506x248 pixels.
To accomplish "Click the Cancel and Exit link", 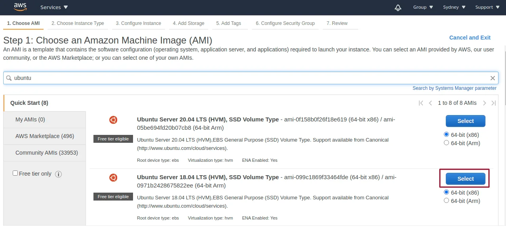I will pyautogui.click(x=470, y=38).
